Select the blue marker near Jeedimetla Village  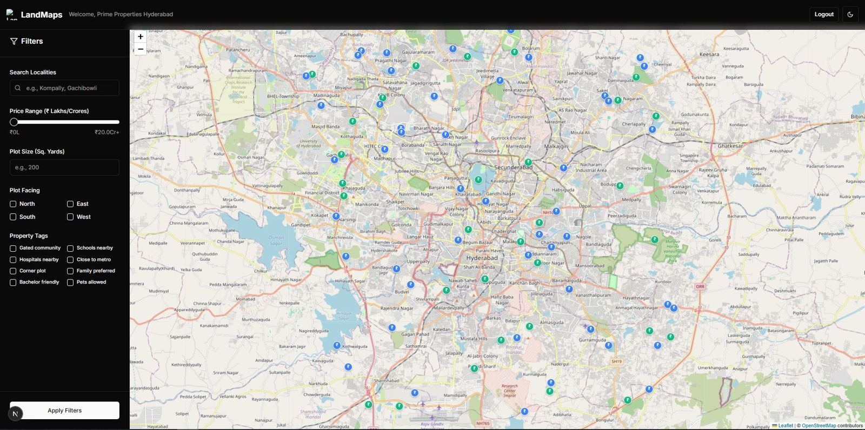[x=500, y=80]
